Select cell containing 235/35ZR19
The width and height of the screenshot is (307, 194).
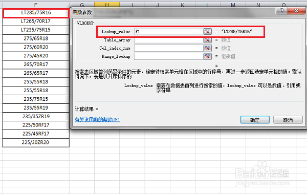click(36, 116)
